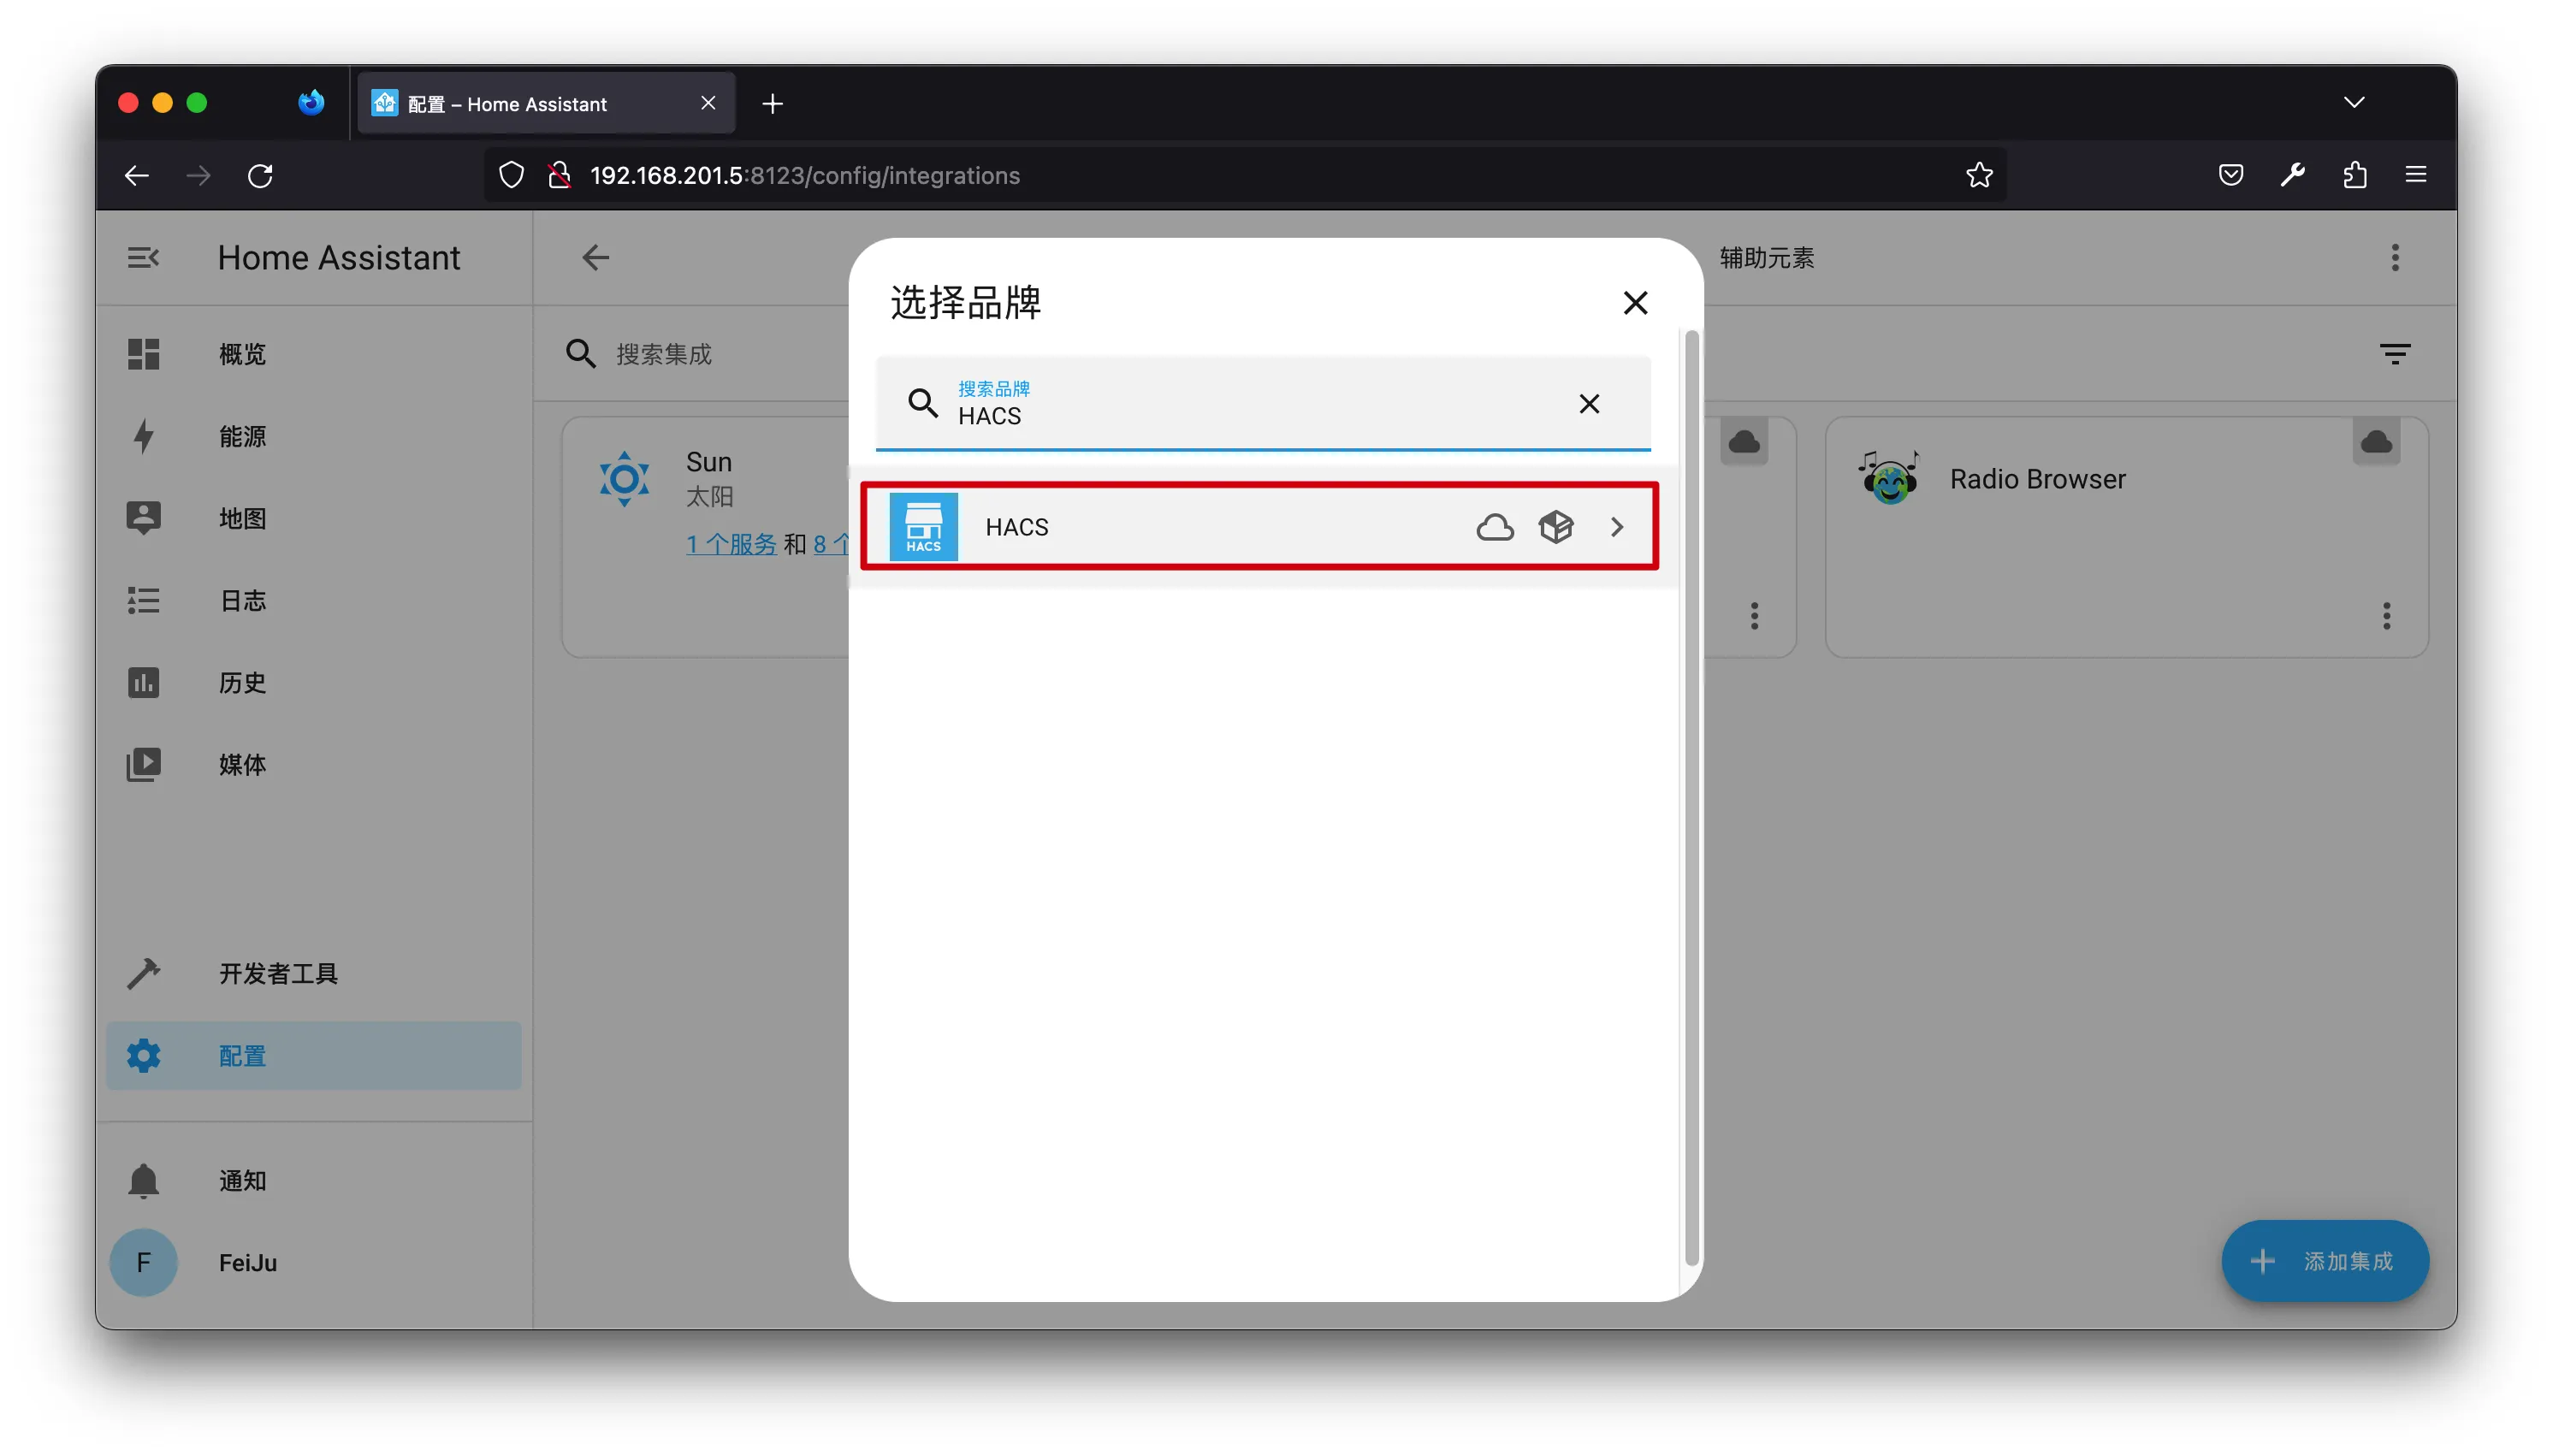Clear the brand search field text
The height and width of the screenshot is (1456, 2553).
point(1588,403)
